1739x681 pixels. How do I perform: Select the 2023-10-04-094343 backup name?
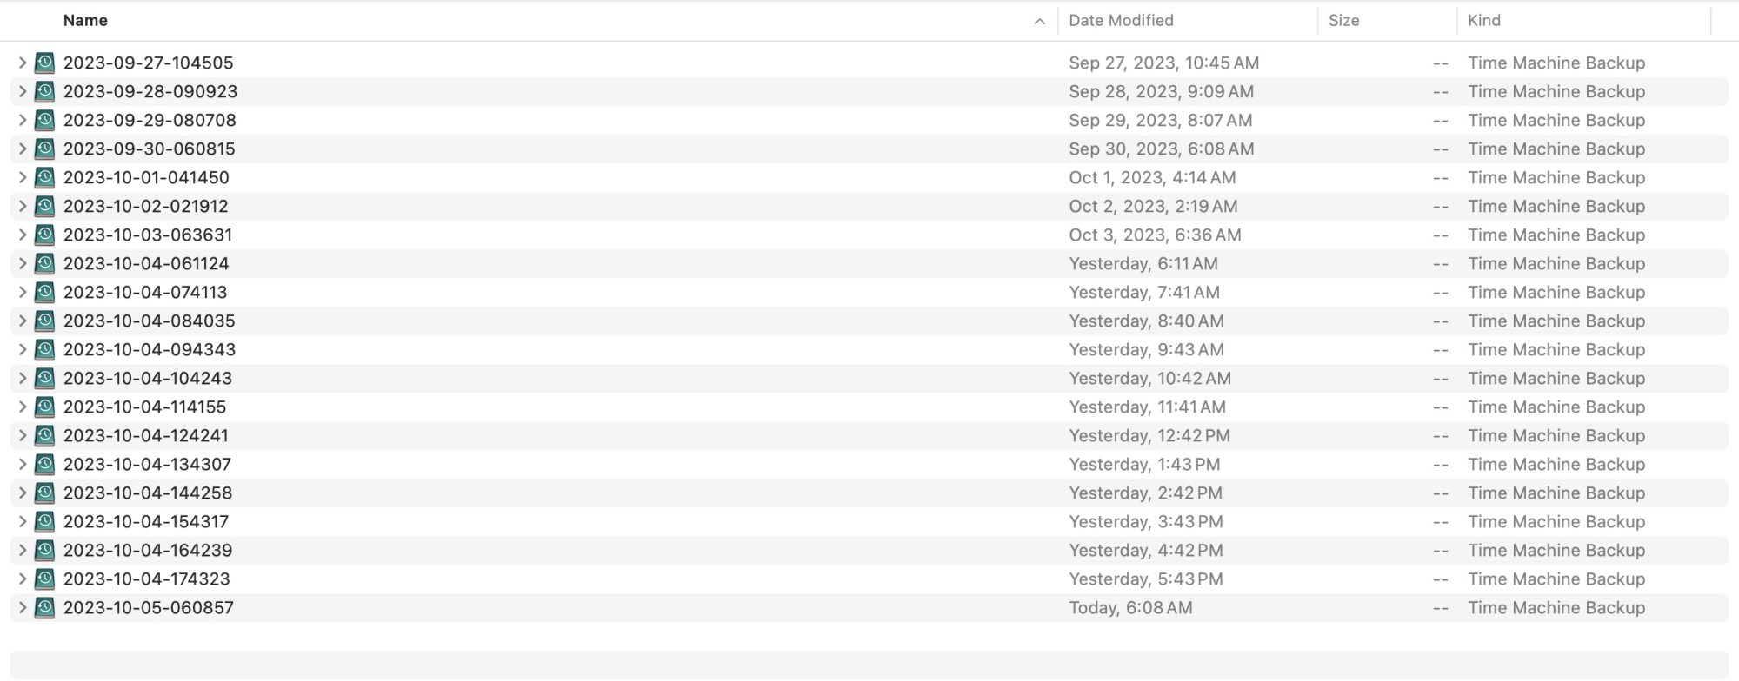click(x=150, y=349)
